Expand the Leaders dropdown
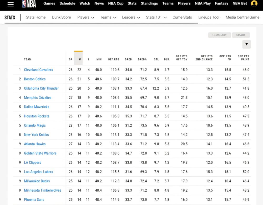The image size is (263, 205). point(131,17)
